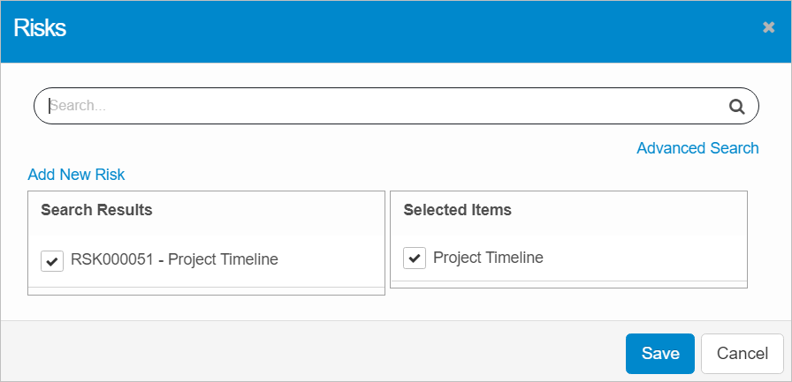Click the Project Timeline label under Selected Items
The width and height of the screenshot is (792, 382).
tap(488, 258)
